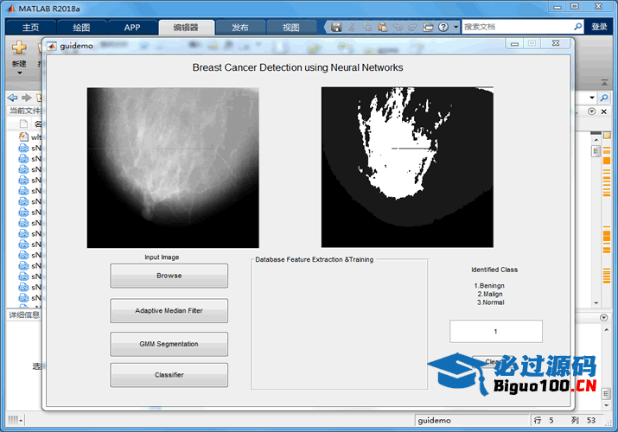Click the orange code analyzer status square
Image resolution: width=618 pixels, height=432 pixels.
coord(607,136)
